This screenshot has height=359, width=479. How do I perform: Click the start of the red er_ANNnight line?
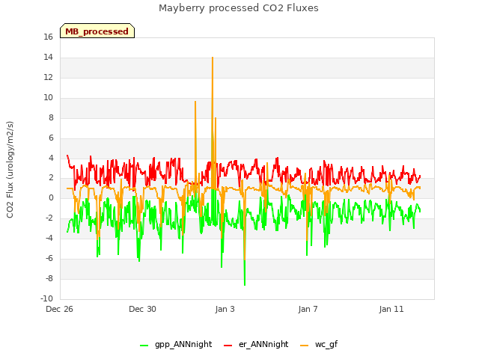pos(67,156)
